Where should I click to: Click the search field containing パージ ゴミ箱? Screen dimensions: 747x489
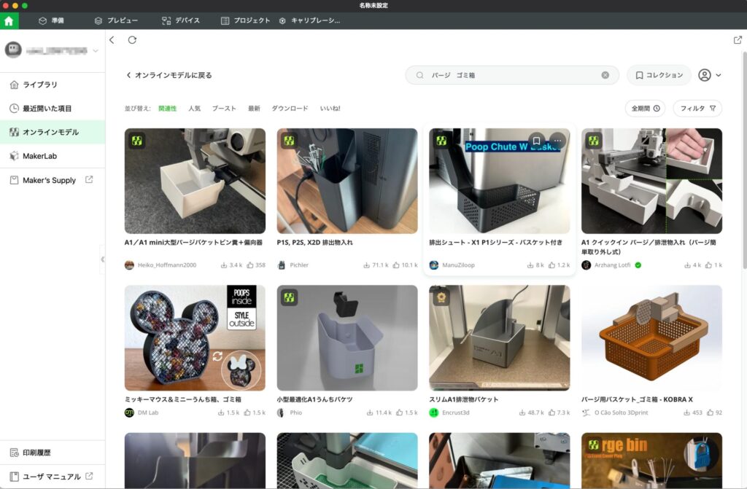(512, 75)
